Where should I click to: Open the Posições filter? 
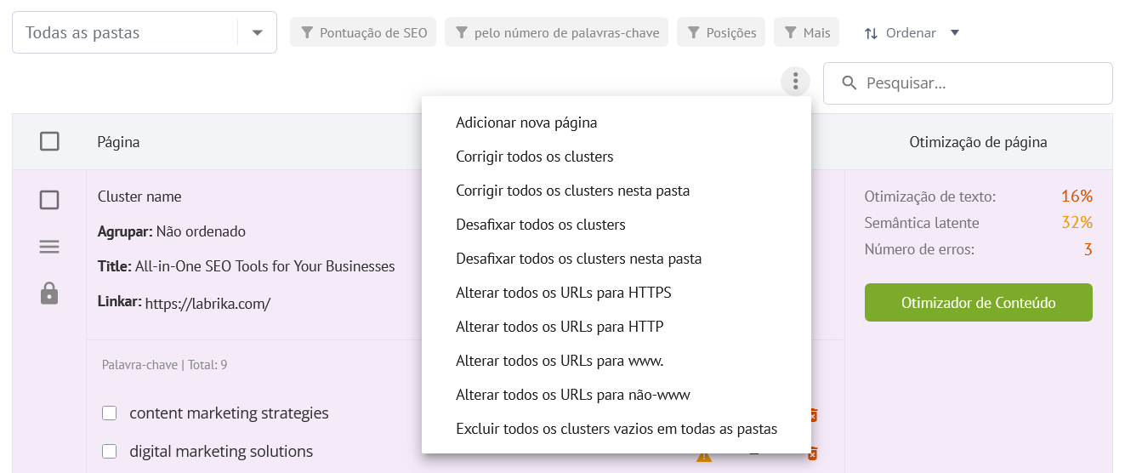tap(721, 32)
